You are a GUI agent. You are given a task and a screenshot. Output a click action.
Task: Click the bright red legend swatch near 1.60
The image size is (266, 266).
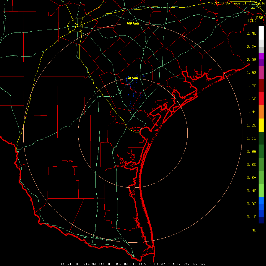pos(261,99)
